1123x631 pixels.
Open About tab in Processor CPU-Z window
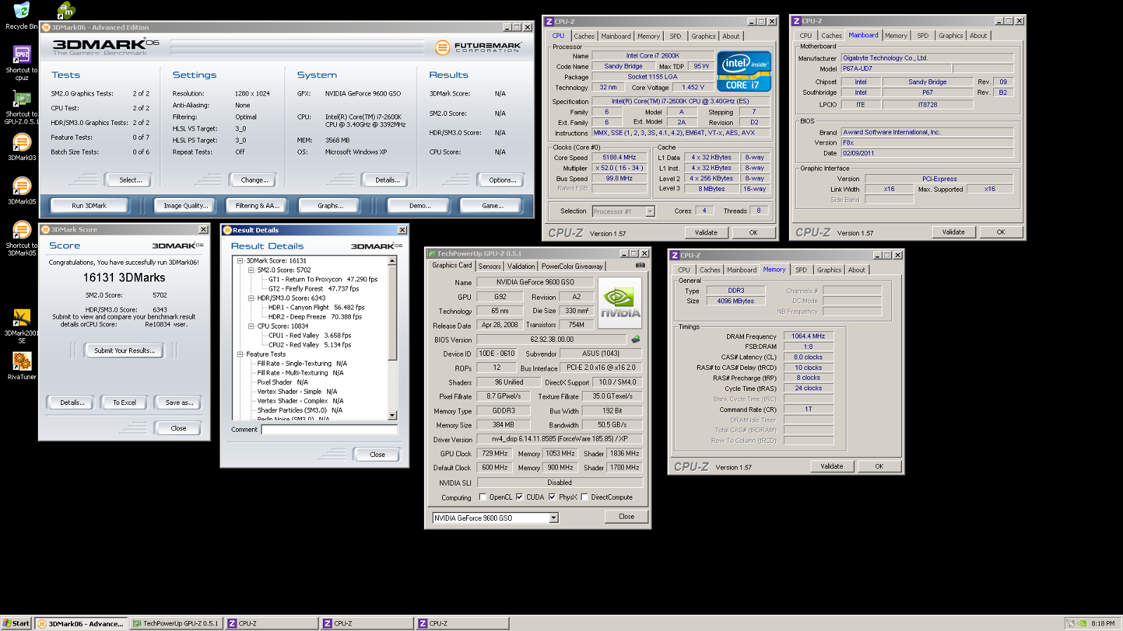pos(731,36)
